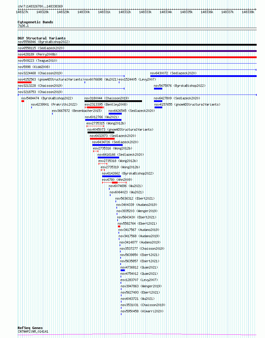Click the red nsv4152563 variant bar
Viewport: 265px width, 338px height.
[24, 82]
